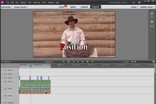Screen dimensions: 156x104
Task: Click Audio 2 add keyframe button
Action: pyautogui.click(x=10, y=84)
